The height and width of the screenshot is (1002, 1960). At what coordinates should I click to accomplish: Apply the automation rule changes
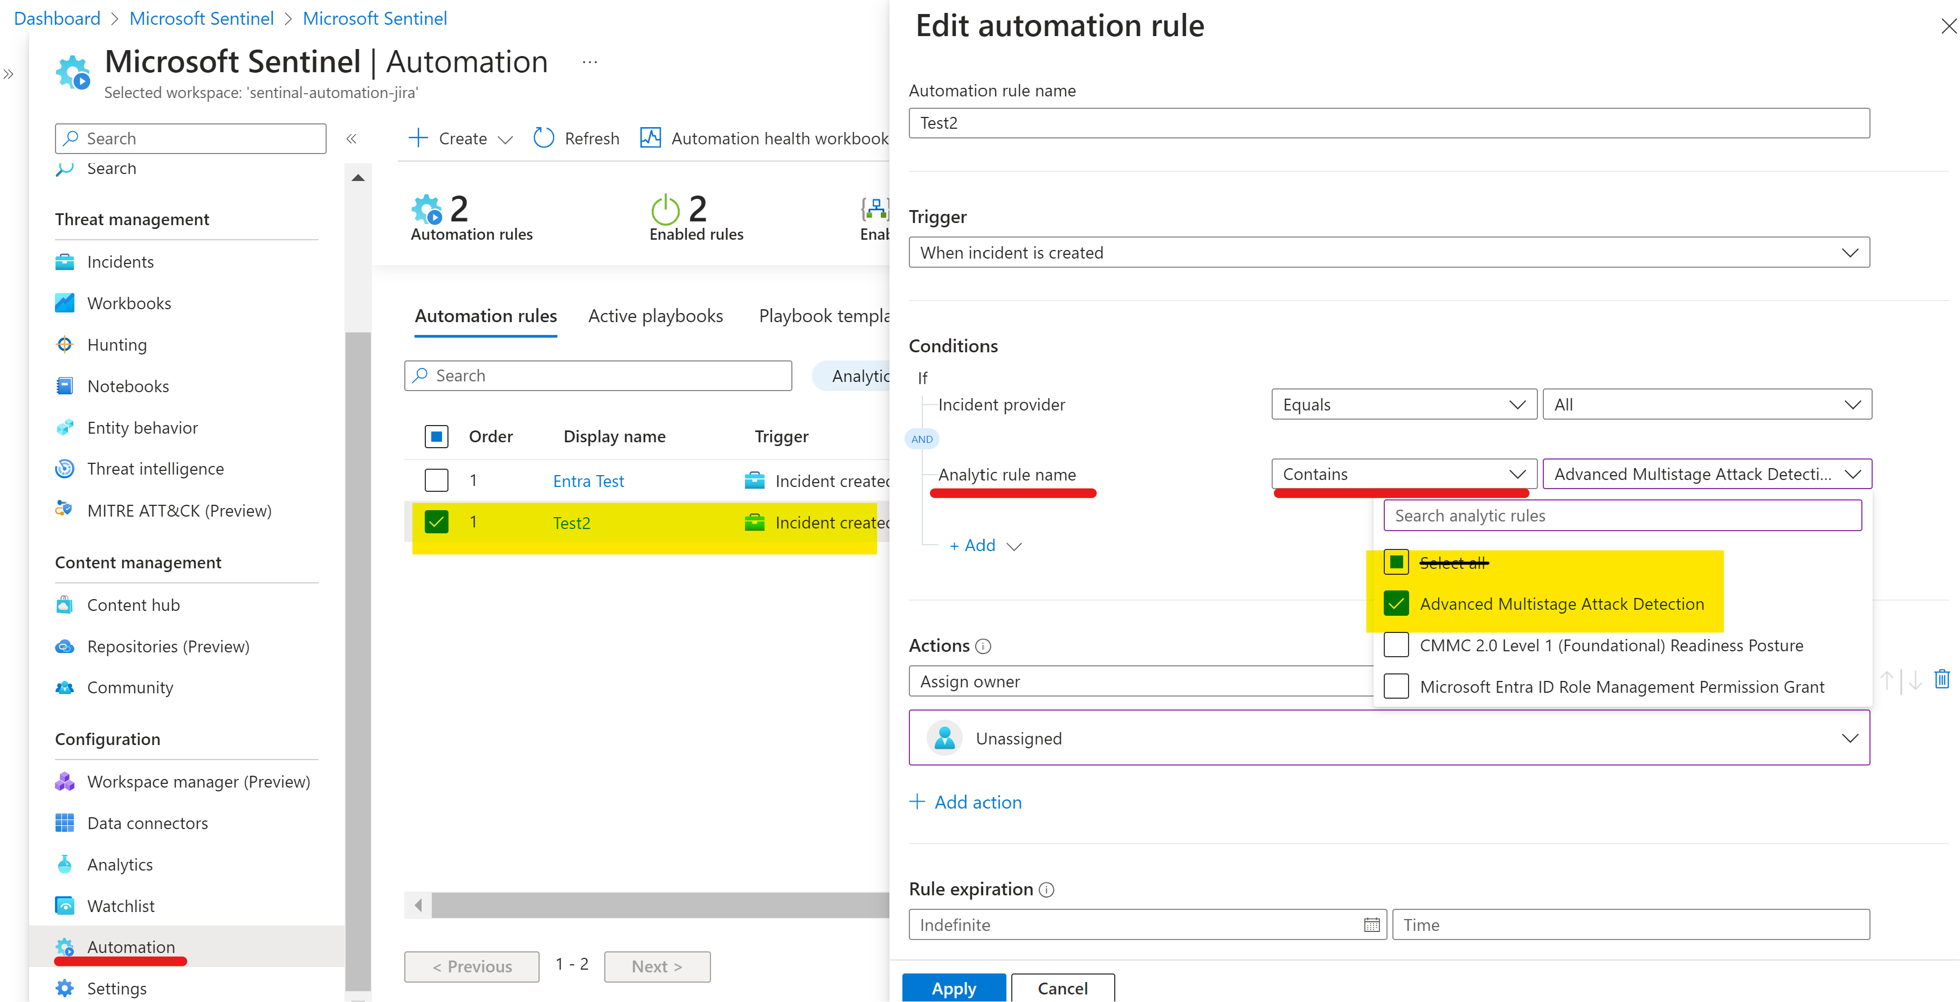click(954, 989)
